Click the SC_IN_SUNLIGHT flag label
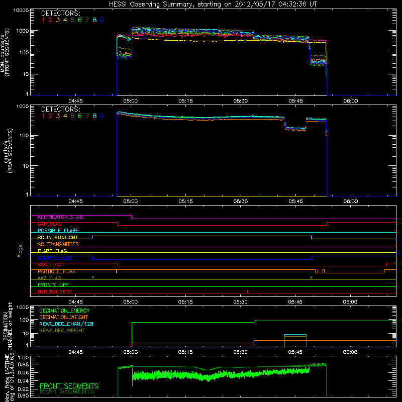 [58, 237]
